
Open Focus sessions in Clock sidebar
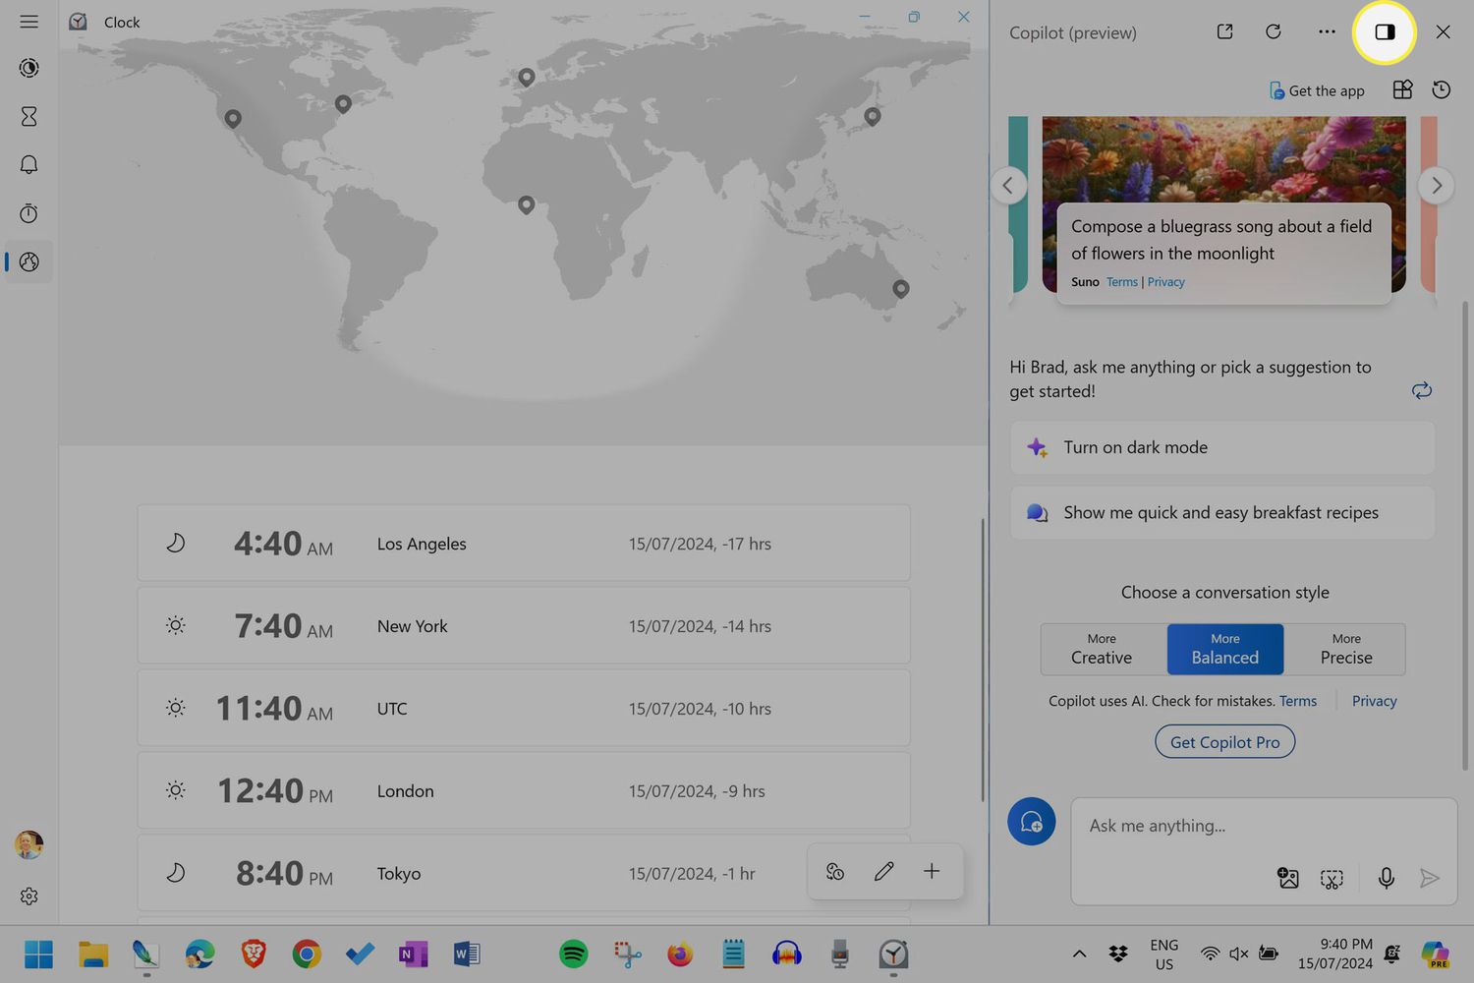[x=28, y=68]
